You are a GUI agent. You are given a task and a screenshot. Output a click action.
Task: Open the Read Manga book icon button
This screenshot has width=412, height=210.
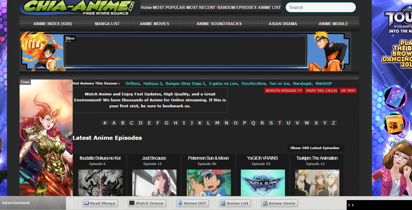pyautogui.click(x=100, y=203)
